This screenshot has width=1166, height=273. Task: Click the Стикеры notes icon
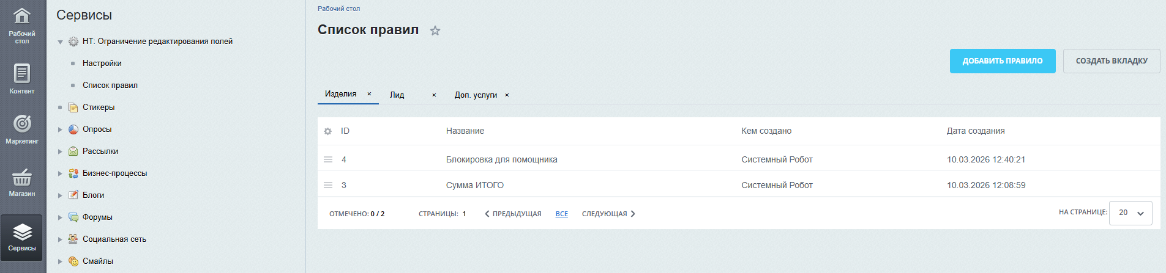pyautogui.click(x=73, y=107)
